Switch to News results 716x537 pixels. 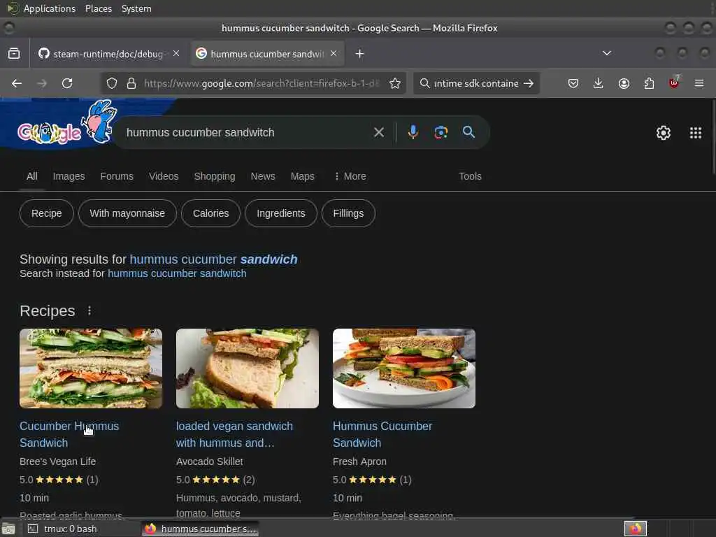click(x=263, y=176)
